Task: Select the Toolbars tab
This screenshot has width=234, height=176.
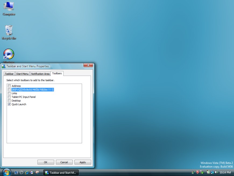Action: [x=57, y=73]
